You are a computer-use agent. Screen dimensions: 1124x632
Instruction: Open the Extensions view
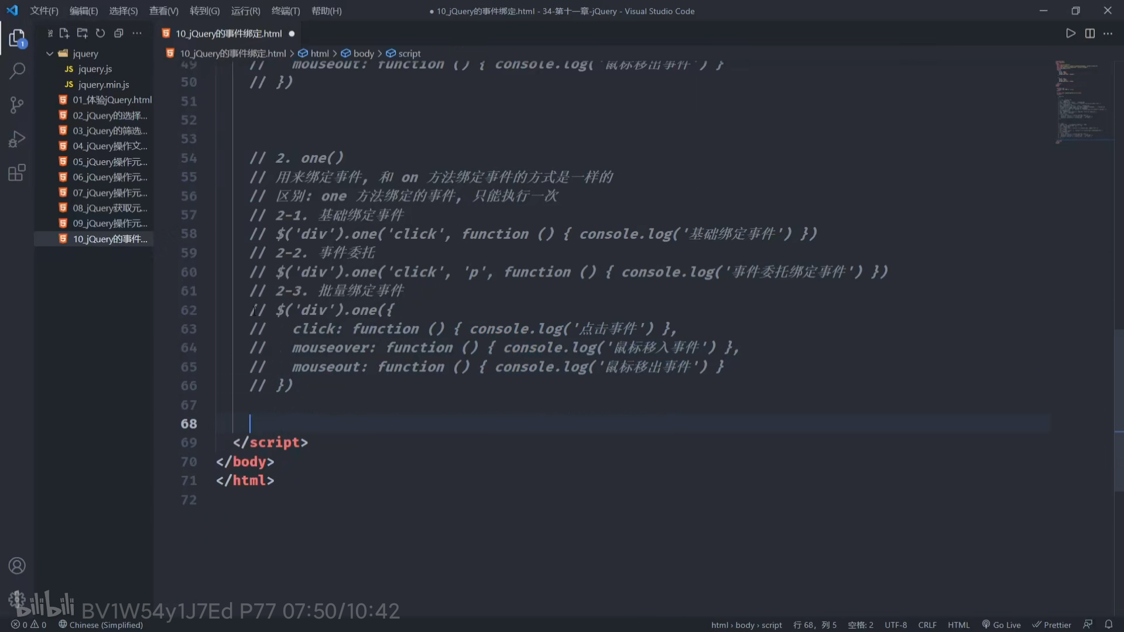pos(17,173)
